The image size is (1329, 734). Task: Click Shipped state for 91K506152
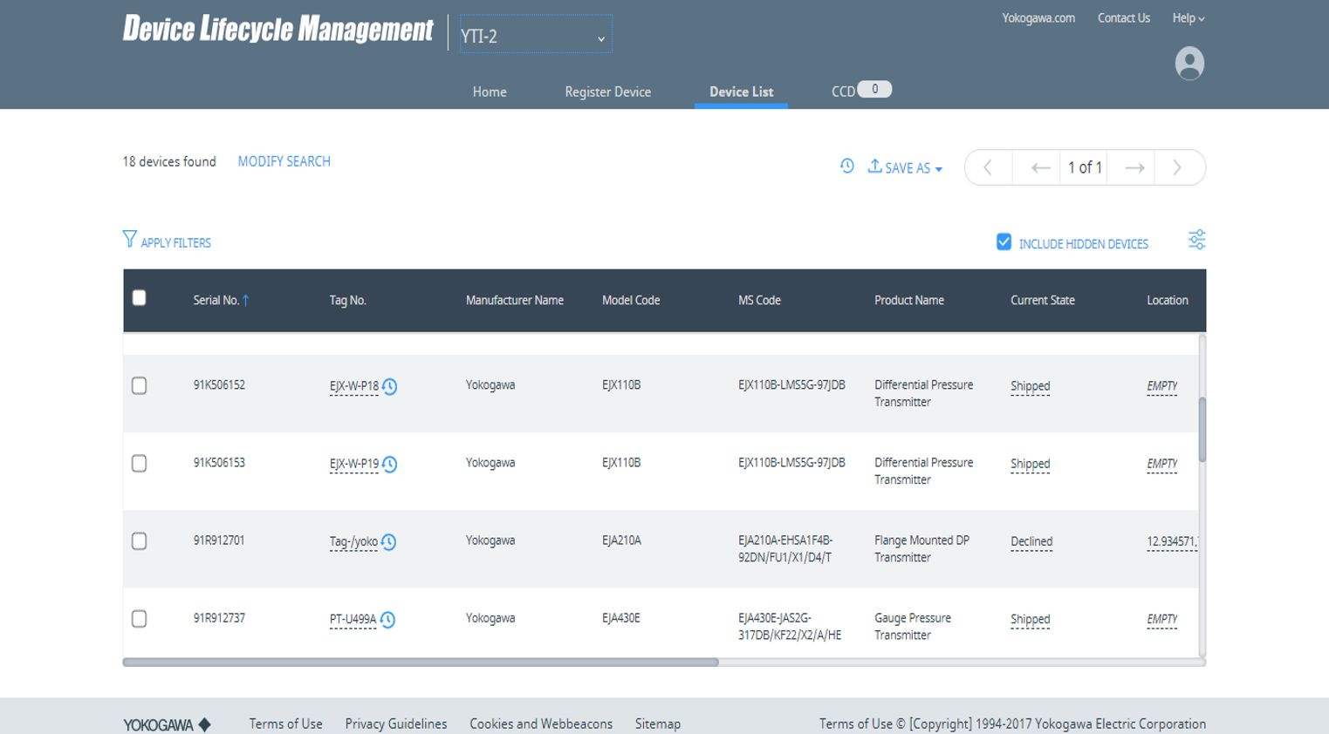pyautogui.click(x=1030, y=386)
